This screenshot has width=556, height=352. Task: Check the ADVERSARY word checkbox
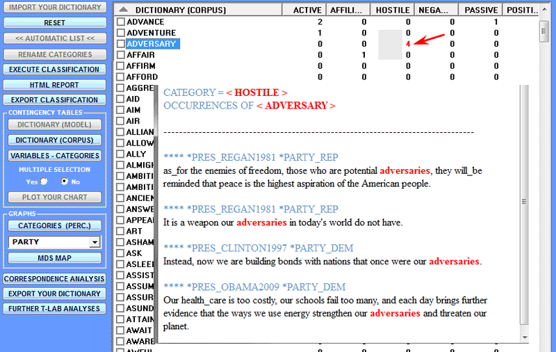(121, 44)
